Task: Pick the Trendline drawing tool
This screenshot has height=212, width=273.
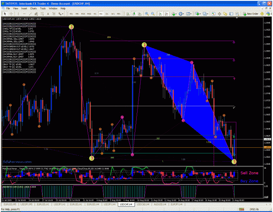Action: coord(30,14)
